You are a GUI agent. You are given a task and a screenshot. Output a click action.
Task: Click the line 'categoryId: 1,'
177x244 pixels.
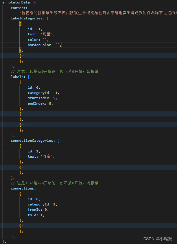click(x=43, y=204)
